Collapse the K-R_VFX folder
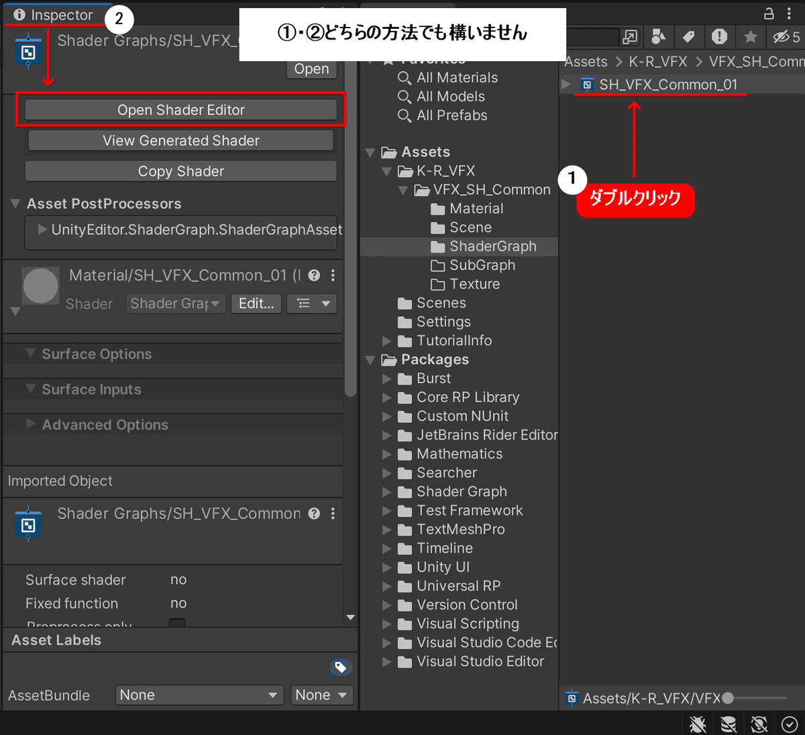Viewport: 805px width, 735px height. [386, 171]
